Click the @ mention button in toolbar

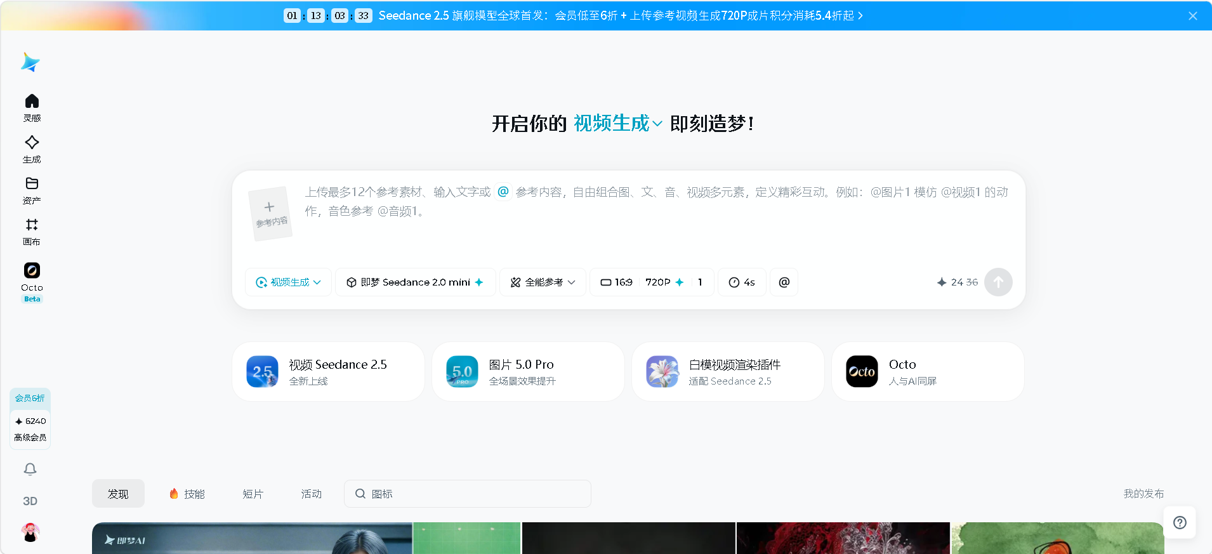[x=784, y=282]
